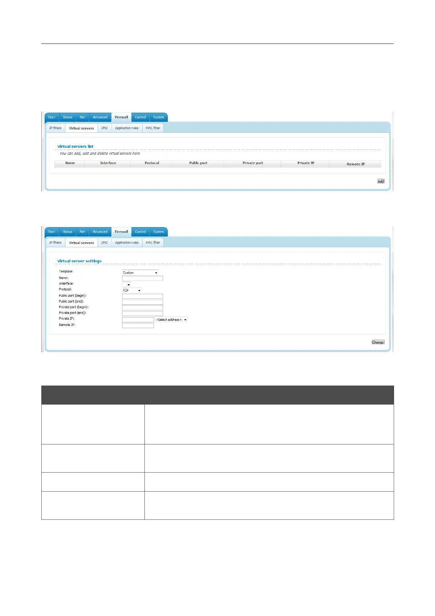
Task: Switch to IP filters subtab in list page
Action: point(56,128)
